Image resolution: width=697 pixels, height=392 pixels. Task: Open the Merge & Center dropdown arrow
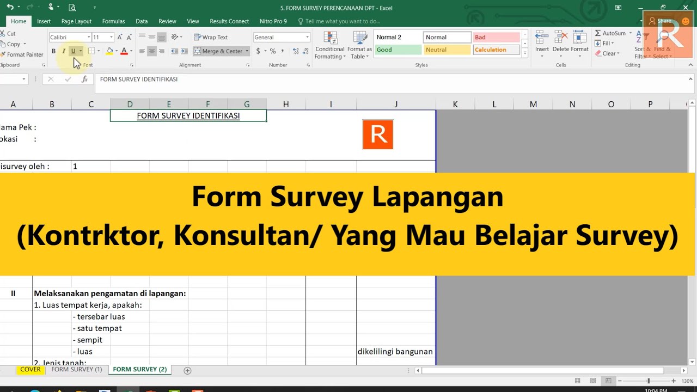coord(247,51)
